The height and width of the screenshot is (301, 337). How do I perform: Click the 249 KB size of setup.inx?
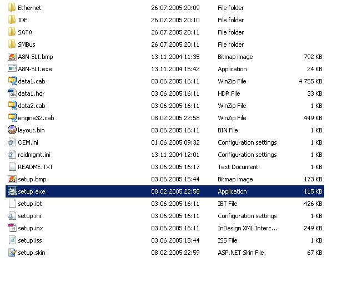(x=313, y=228)
